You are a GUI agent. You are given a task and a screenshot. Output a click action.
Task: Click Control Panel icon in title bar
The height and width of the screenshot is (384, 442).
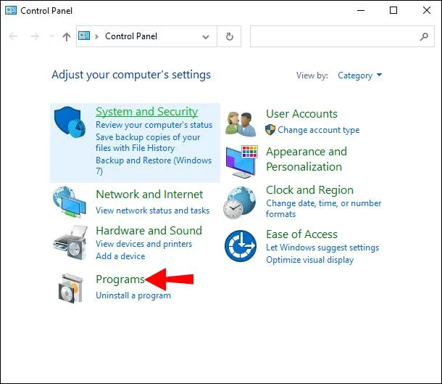click(11, 10)
